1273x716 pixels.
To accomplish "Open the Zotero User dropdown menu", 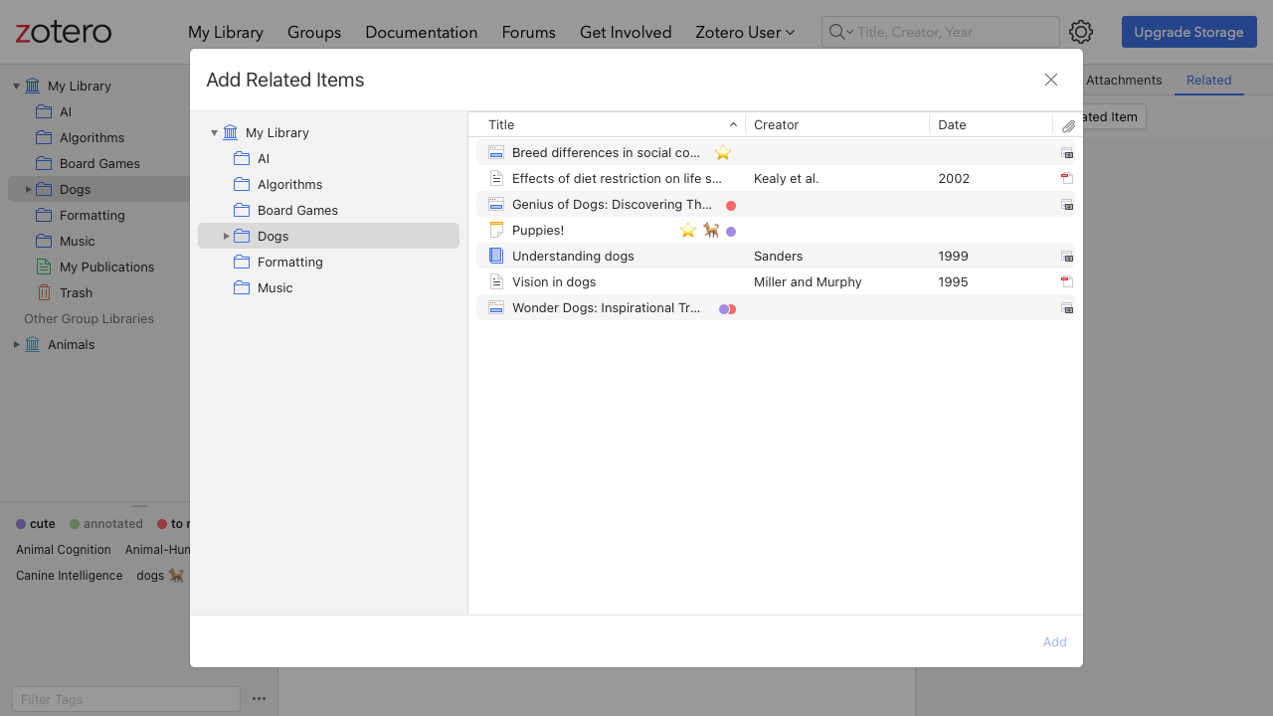I will (x=745, y=32).
